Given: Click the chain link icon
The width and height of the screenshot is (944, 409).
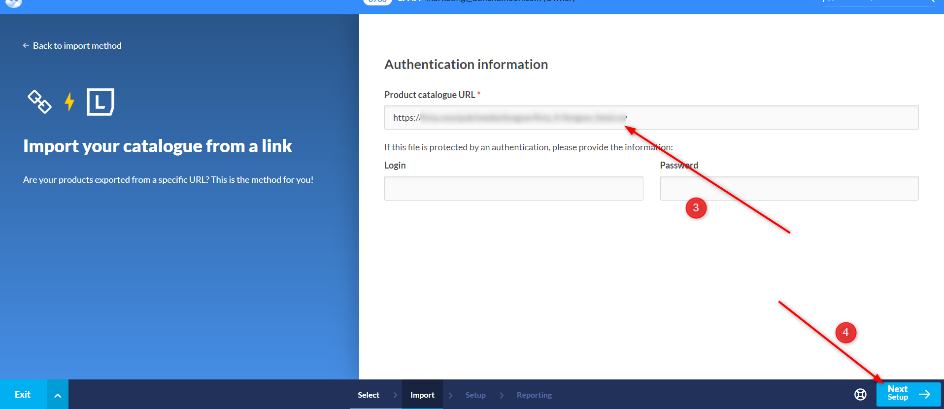Looking at the screenshot, I should pyautogui.click(x=39, y=102).
